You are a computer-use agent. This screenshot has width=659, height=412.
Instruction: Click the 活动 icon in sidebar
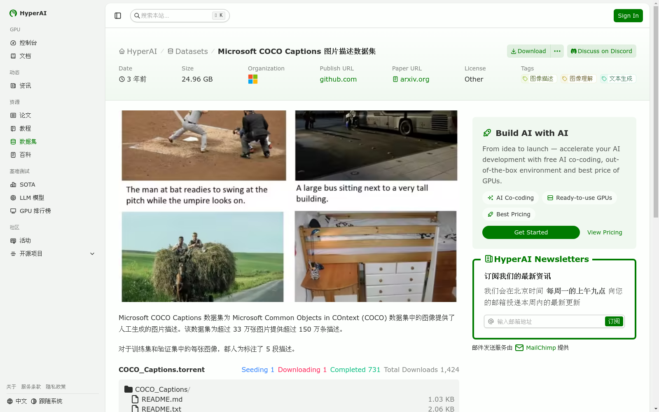point(13,241)
